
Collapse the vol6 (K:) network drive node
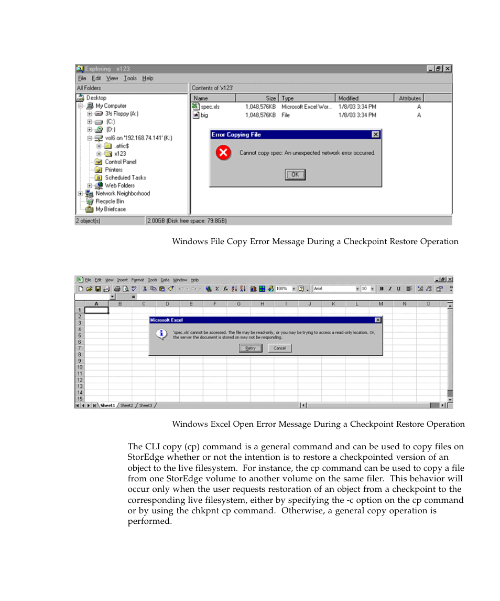click(90, 138)
